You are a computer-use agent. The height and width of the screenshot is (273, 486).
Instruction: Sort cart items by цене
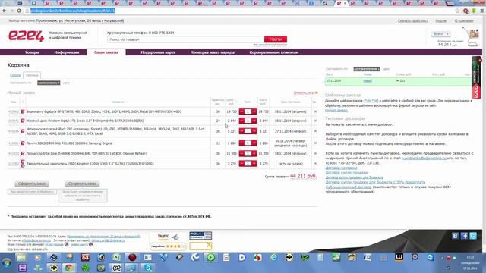point(66,83)
